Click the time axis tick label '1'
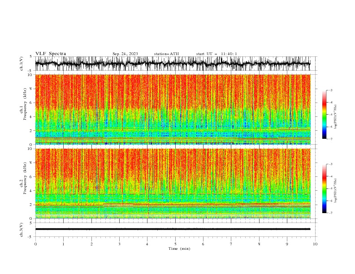The image size is (355, 274). 63,244
